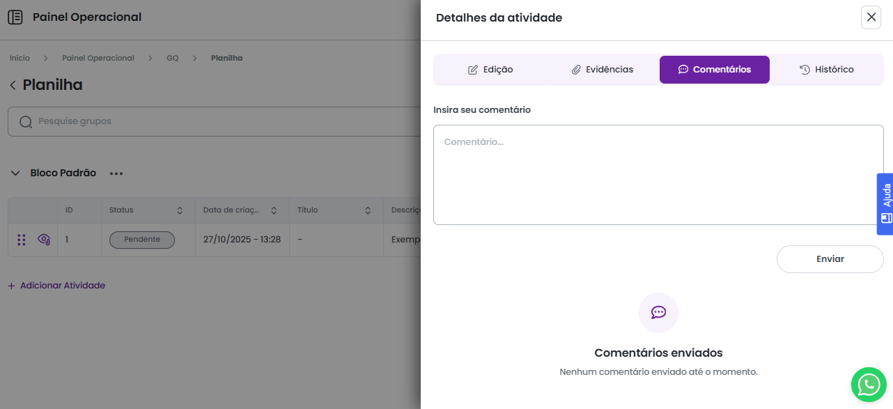
Task: Sort by Data de criação column arrows
Action: [x=274, y=210]
